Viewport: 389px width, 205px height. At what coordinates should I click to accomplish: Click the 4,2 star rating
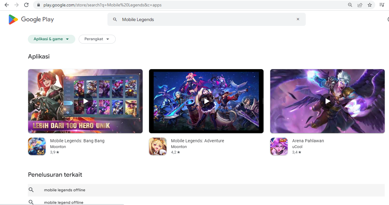pos(176,152)
